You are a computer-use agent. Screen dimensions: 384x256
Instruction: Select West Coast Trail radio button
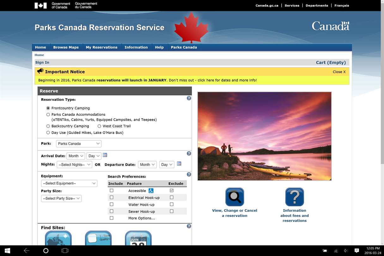click(99, 126)
